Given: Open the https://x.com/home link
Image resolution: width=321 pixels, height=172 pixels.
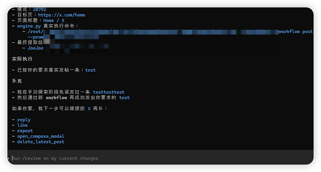Looking at the screenshot, I should pyautogui.click(x=61, y=15).
